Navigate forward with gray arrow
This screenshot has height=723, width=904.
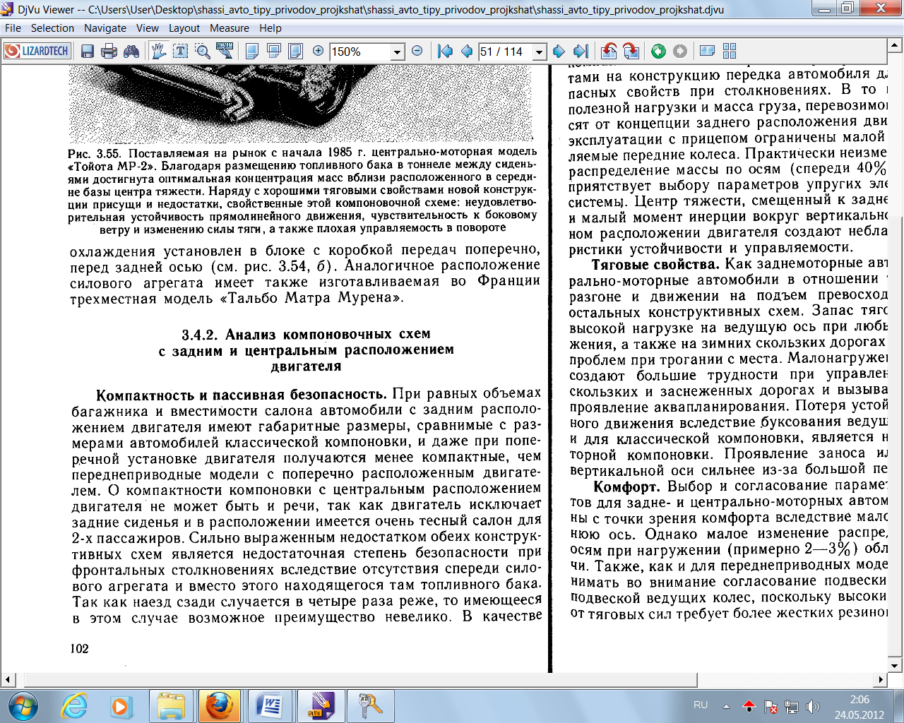coord(679,51)
